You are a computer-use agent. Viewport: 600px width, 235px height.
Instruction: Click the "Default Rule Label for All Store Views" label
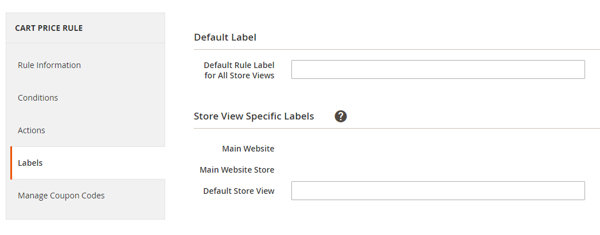[239, 70]
